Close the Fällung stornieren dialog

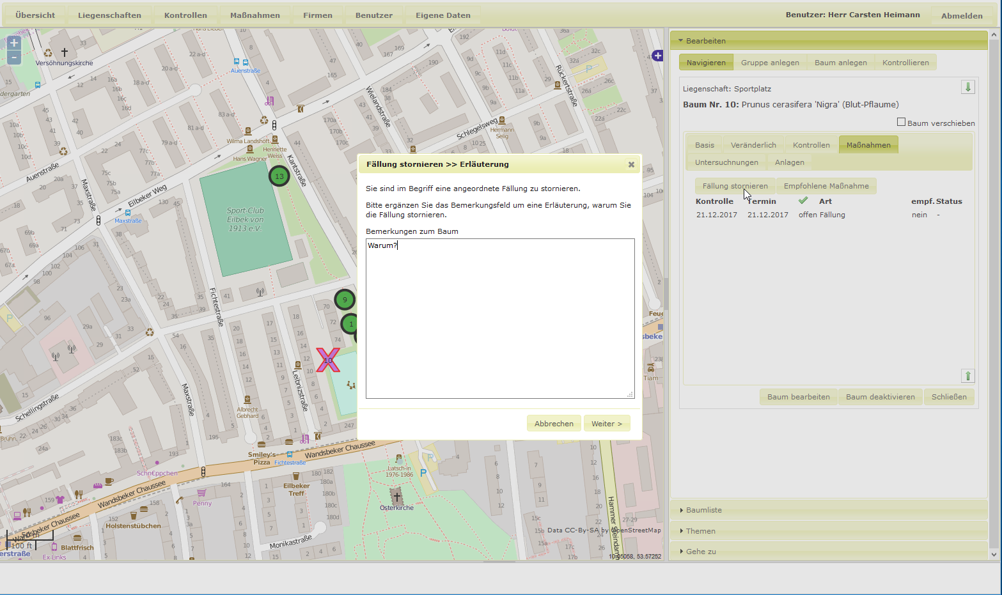[x=631, y=164]
